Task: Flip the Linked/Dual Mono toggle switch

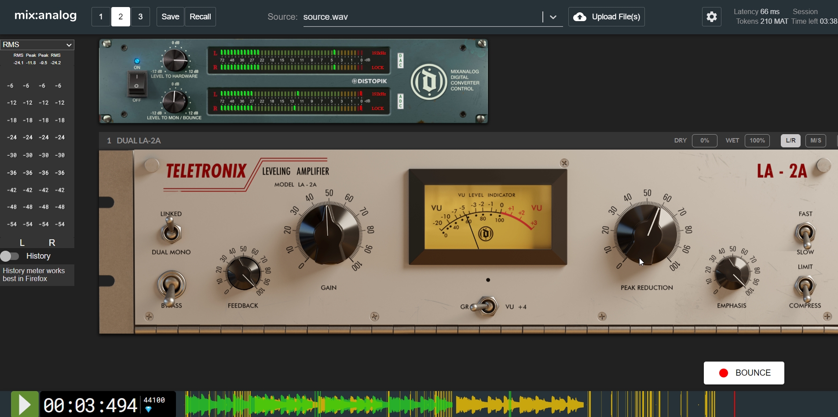Action: pos(171,232)
